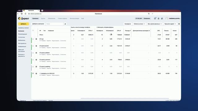The image size is (198, 111).
Task: Sort by the Клики column header
Action: [x=174, y=31]
